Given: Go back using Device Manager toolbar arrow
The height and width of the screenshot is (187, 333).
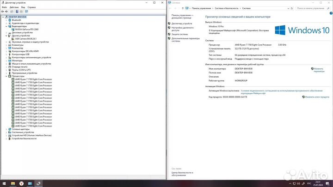Looking at the screenshot, I should point(3,12).
